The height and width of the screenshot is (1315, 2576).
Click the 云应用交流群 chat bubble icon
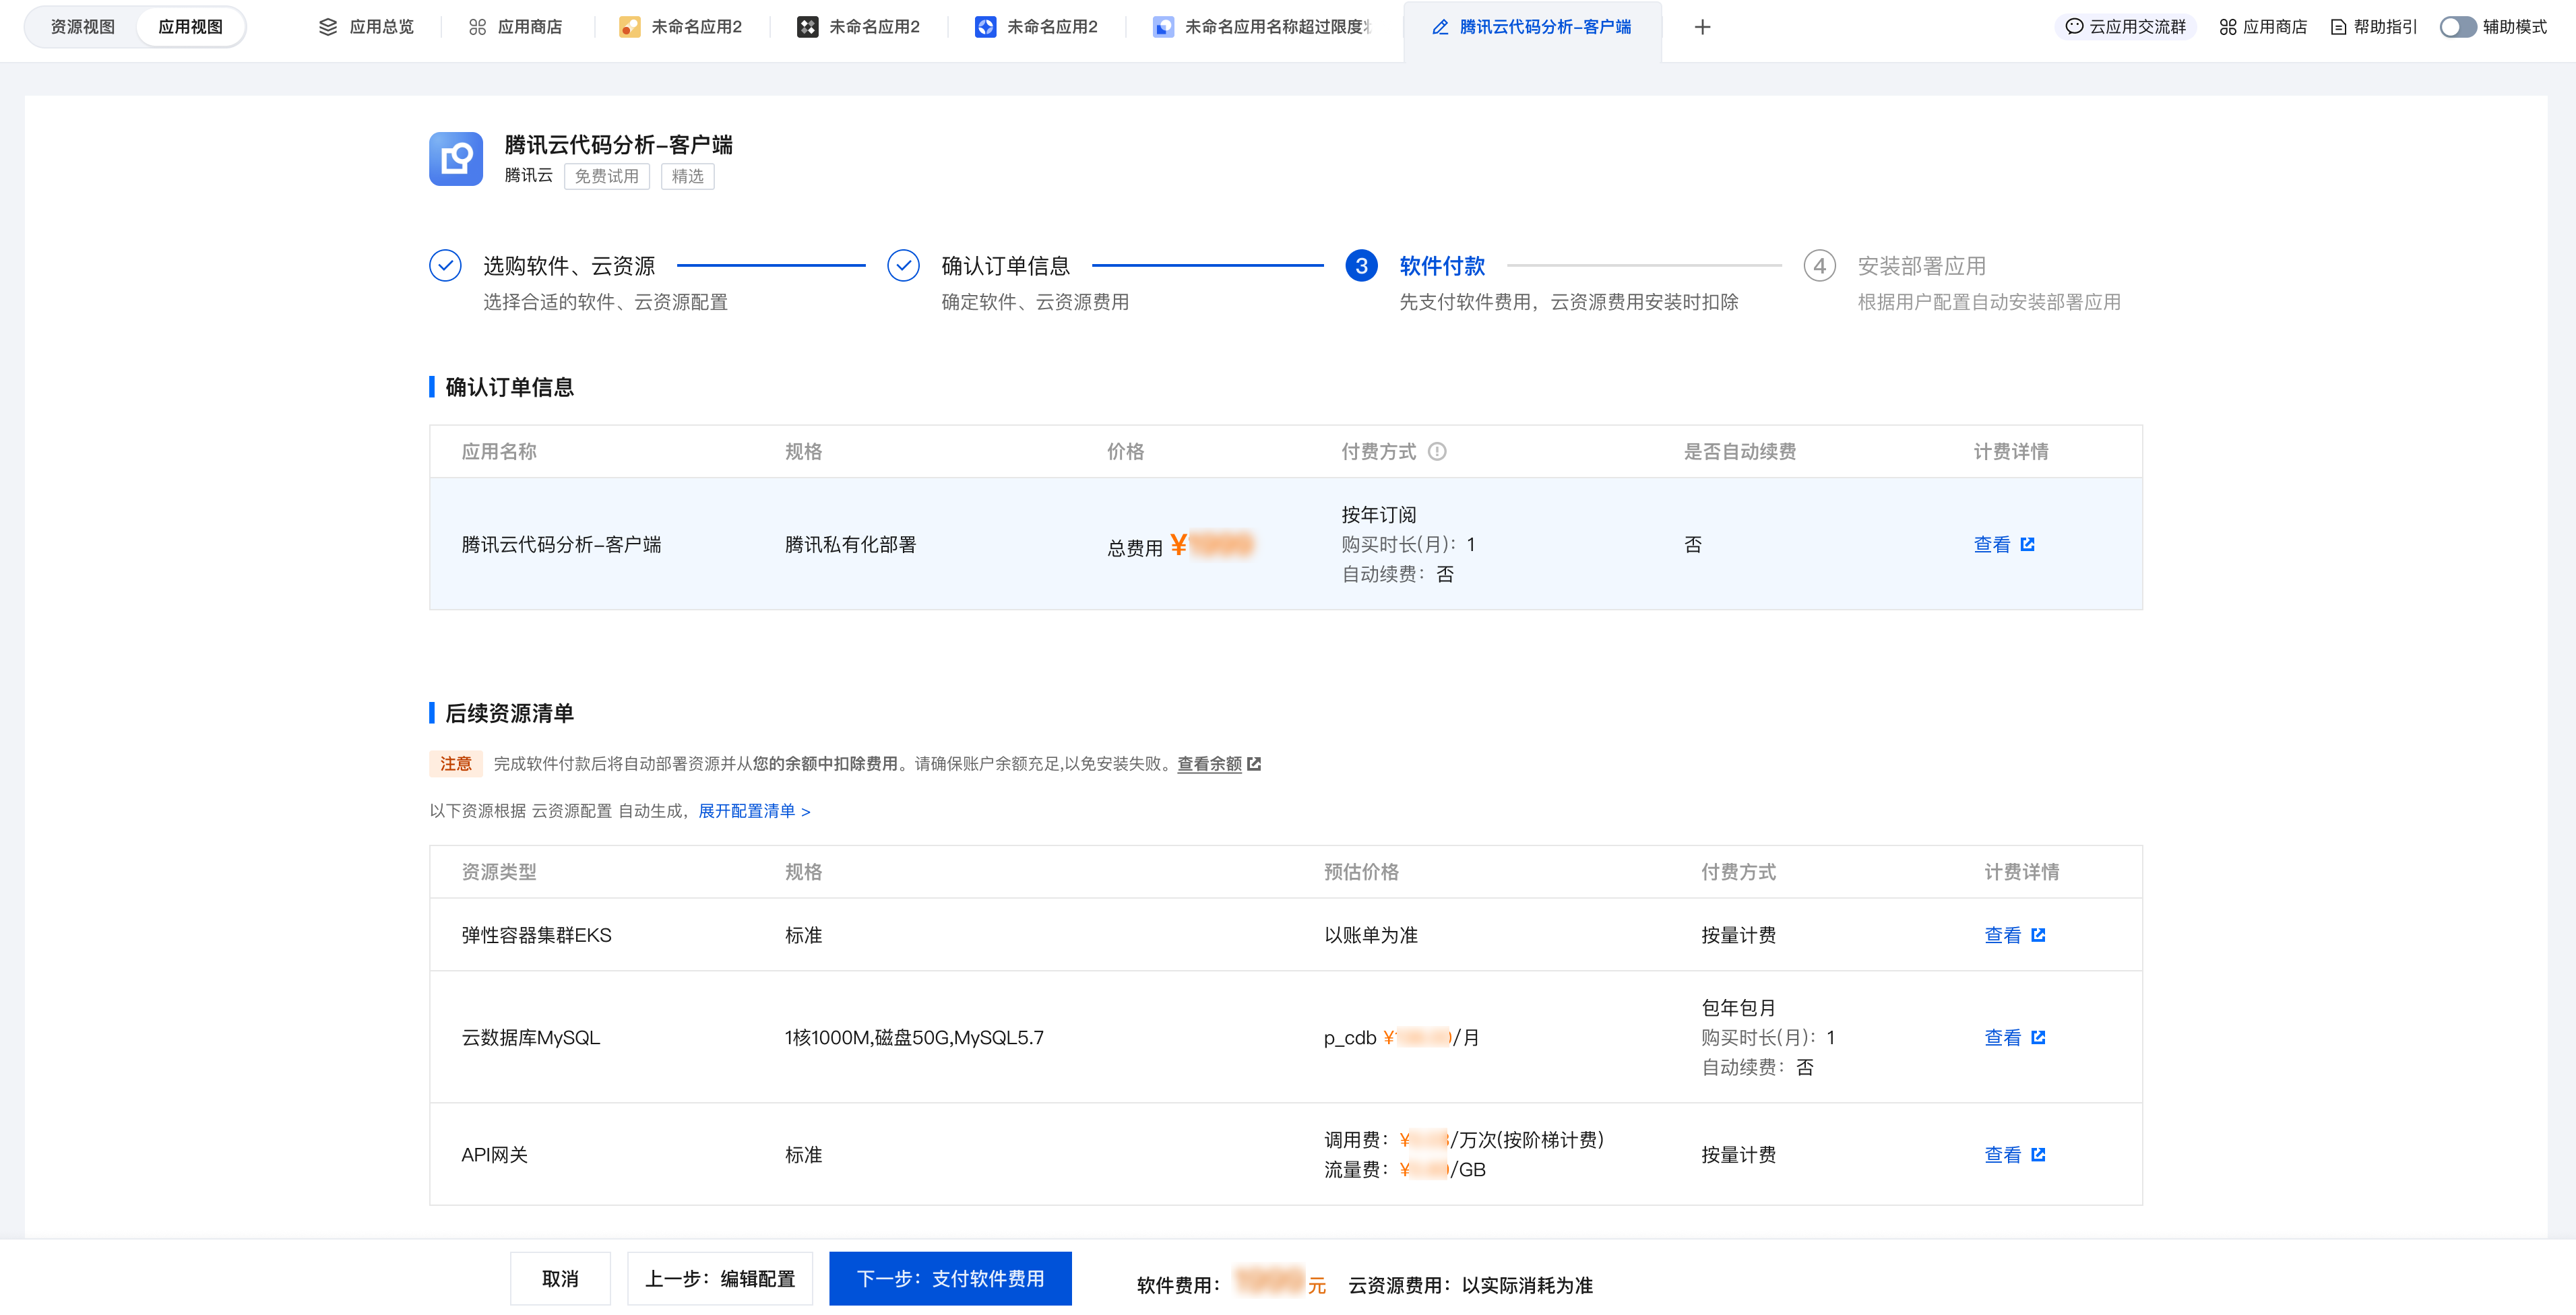coord(2074,27)
